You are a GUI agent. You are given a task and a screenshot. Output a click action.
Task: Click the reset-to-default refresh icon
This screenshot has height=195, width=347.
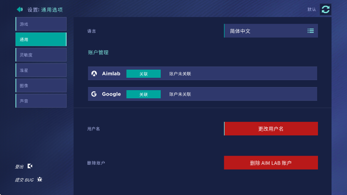(x=326, y=10)
